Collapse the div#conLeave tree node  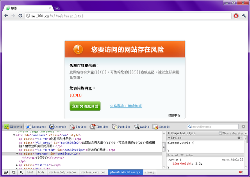14,135
